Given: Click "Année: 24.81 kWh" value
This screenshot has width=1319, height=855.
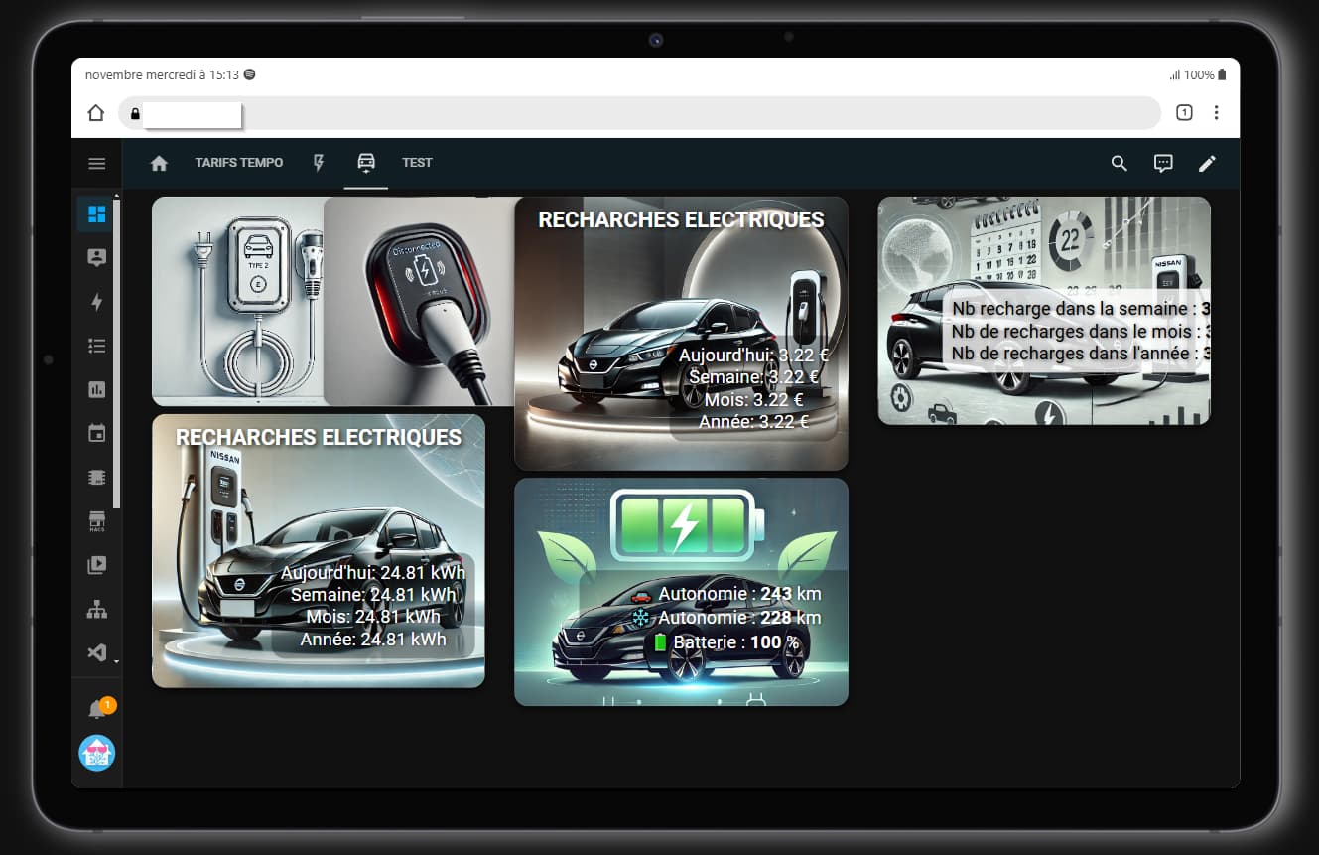Looking at the screenshot, I should coord(373,640).
